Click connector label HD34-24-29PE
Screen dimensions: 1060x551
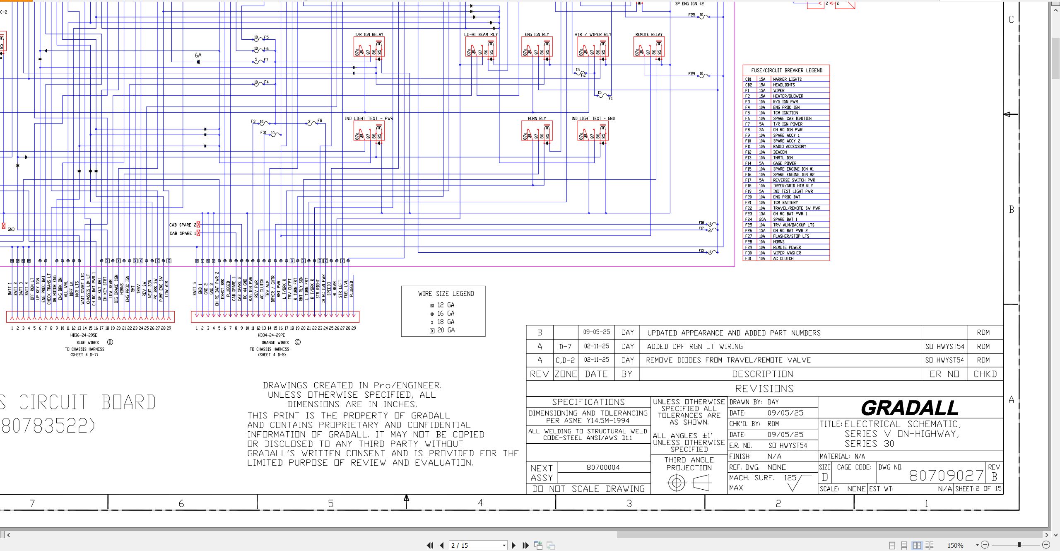pos(271,335)
